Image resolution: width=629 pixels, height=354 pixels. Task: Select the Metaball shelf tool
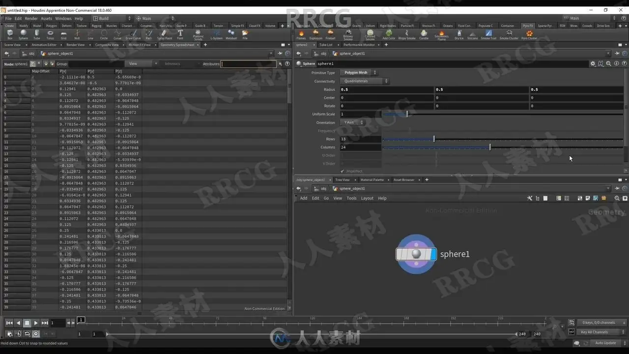tap(231, 34)
